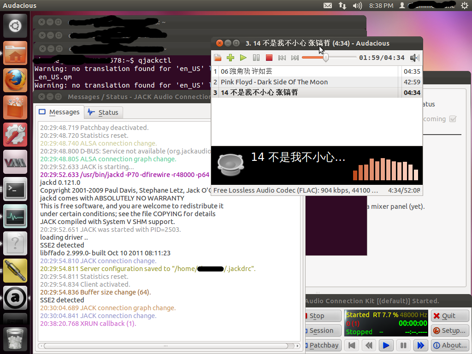This screenshot has height=354, width=472.
Task: Add files with Audacious green plus icon
Action: pos(230,58)
